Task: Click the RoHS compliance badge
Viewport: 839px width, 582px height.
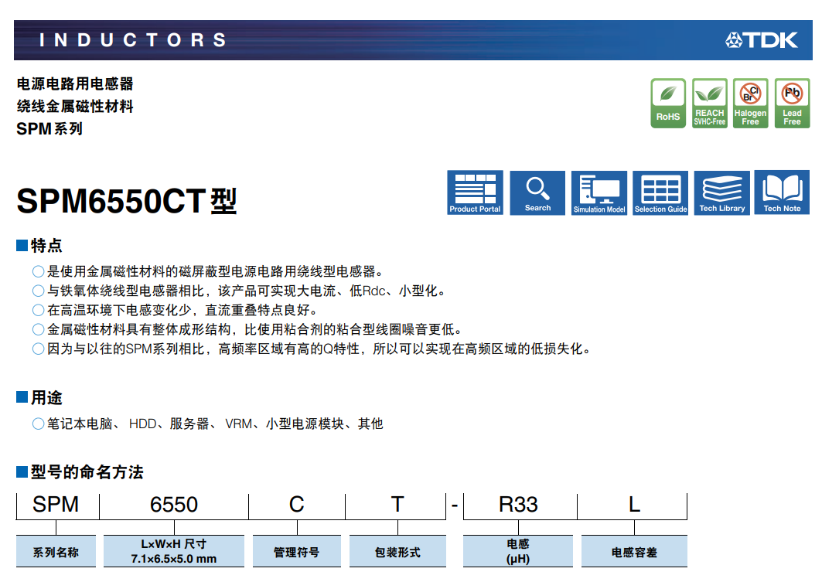Action: point(668,103)
